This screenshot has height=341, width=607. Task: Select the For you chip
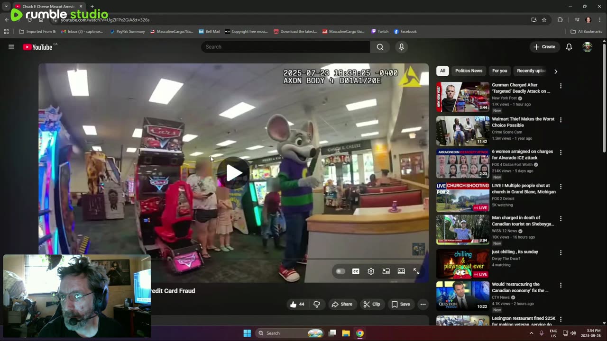[499, 71]
